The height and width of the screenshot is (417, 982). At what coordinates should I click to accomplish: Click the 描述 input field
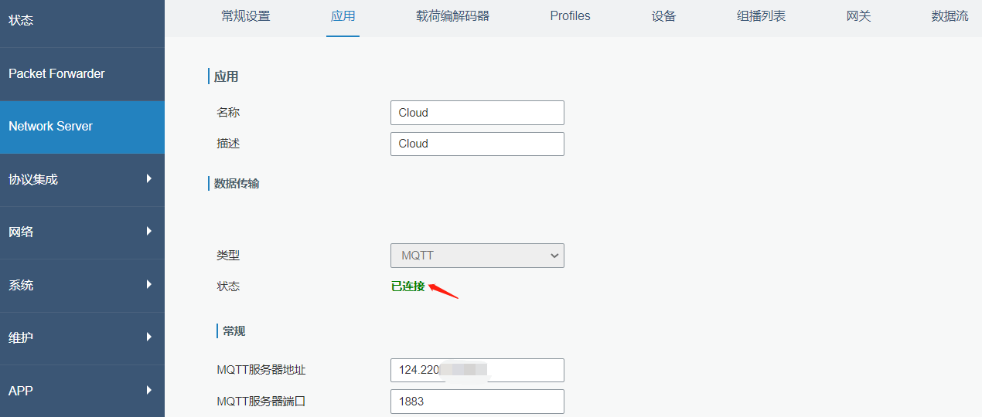point(477,144)
